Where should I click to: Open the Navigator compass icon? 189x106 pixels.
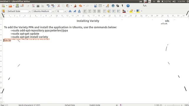113,6
